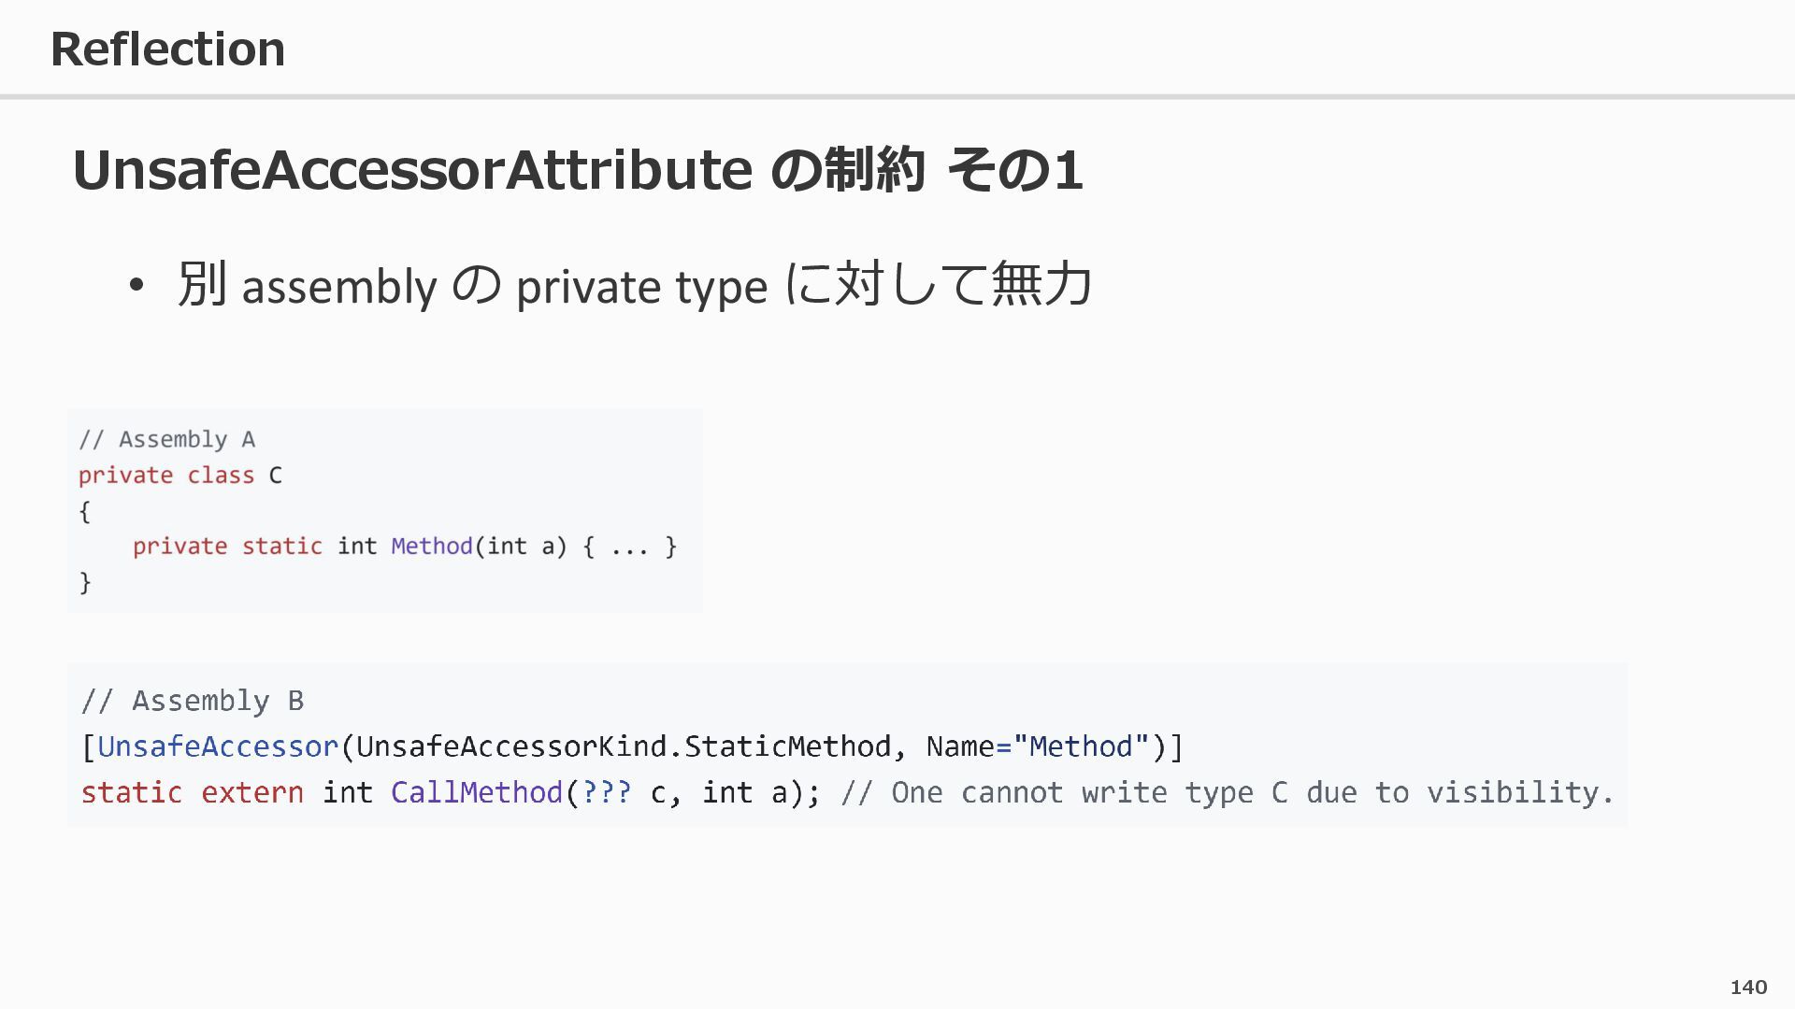
Task: Click the bullet about private type
Action: [x=634, y=284]
